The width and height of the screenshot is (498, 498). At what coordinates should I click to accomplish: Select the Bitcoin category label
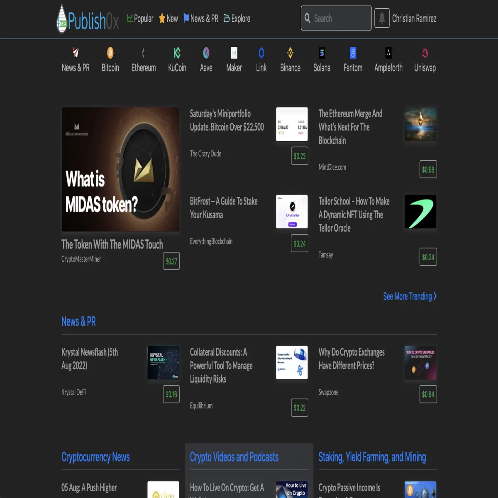110,68
